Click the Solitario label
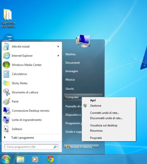This screenshot has width=147, height=164. [x=17, y=129]
